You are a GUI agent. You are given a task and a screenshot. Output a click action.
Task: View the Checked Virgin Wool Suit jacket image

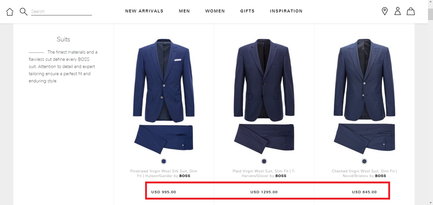(364, 80)
